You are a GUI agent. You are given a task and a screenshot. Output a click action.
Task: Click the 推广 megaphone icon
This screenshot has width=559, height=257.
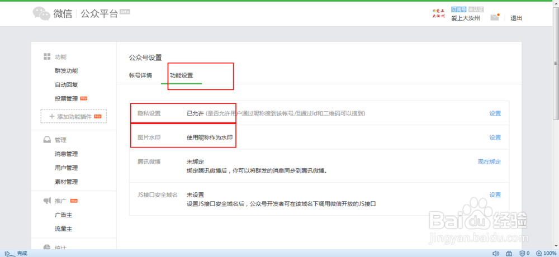click(47, 201)
